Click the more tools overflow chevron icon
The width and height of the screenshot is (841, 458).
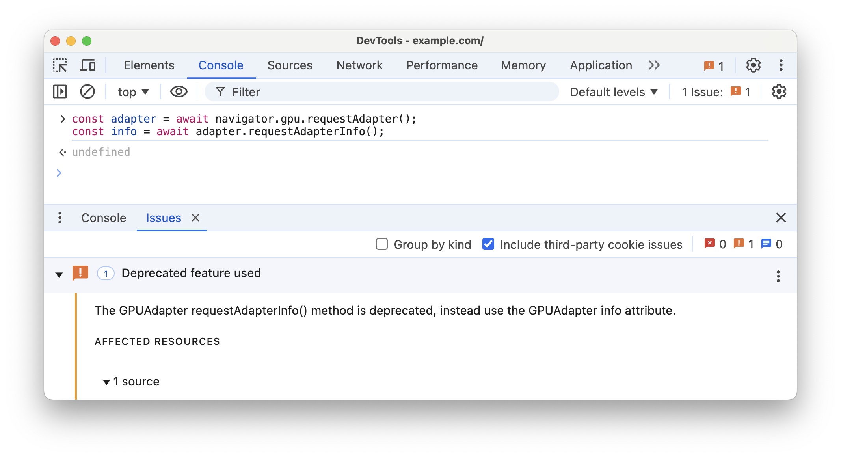coord(655,65)
